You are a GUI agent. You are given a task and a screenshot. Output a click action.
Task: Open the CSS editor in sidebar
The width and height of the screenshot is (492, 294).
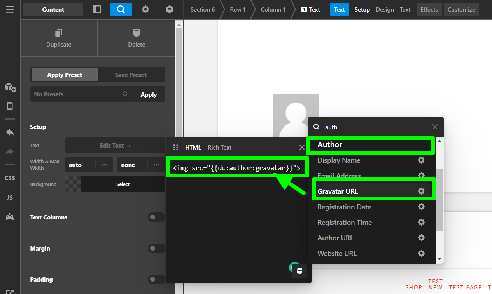click(10, 178)
